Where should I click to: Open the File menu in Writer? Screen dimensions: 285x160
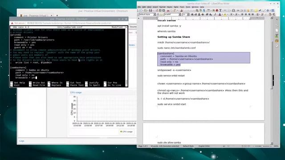point(139,7)
